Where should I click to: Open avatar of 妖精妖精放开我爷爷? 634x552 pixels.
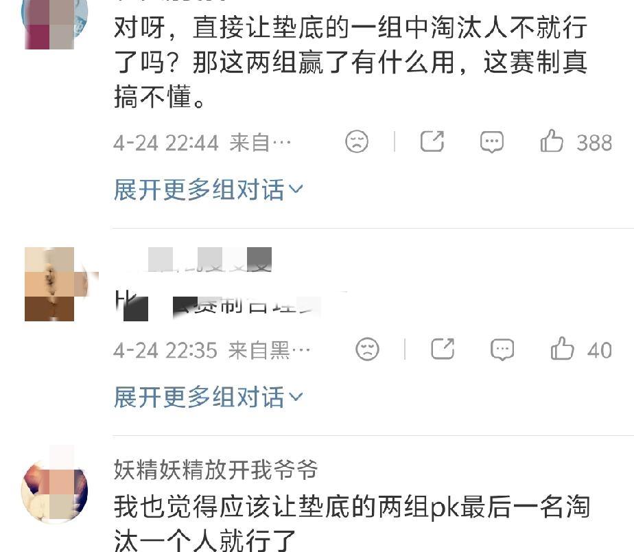55,490
